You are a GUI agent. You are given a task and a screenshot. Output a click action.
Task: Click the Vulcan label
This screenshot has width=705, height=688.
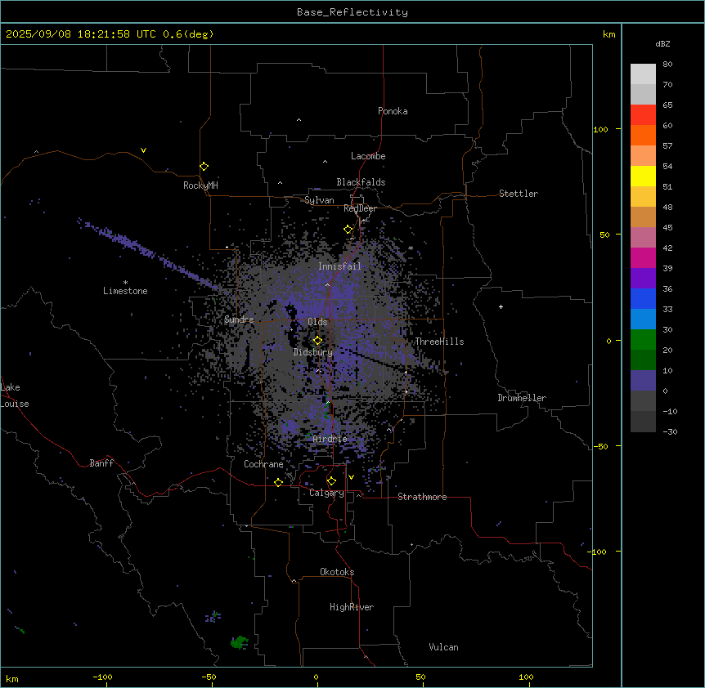444,647
